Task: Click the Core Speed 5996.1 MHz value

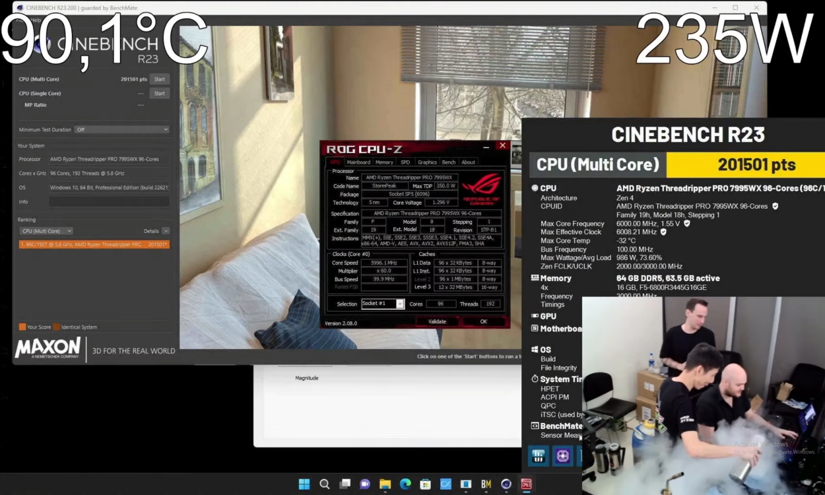Action: (385, 263)
